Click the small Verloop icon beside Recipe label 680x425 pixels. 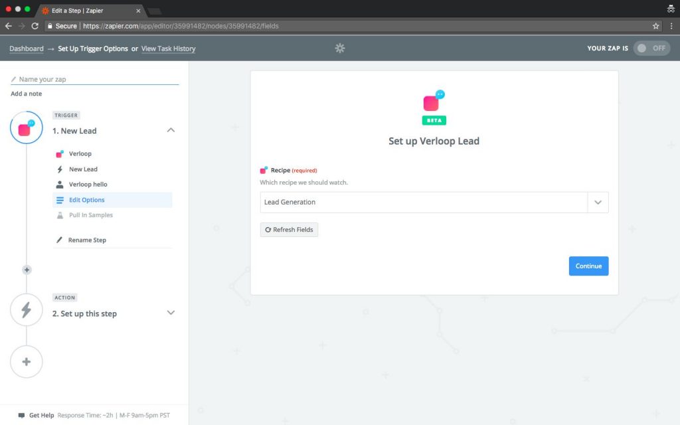click(x=264, y=170)
